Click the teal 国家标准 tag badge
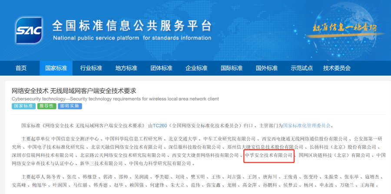This screenshot has height=194, width=391. point(23,106)
